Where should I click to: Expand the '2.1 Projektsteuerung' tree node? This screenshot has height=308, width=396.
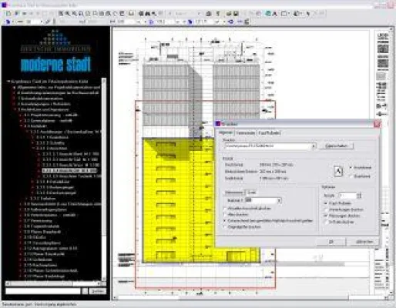[22, 115]
